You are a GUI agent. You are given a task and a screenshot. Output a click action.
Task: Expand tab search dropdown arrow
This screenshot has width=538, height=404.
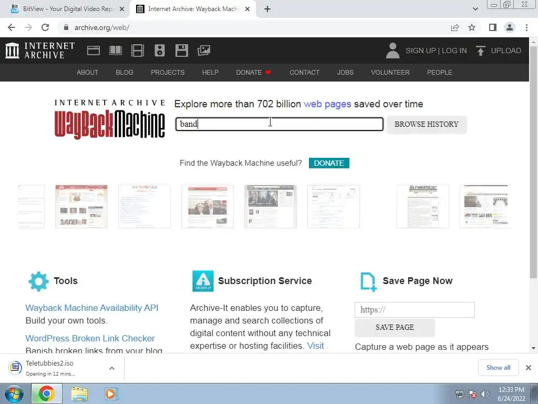tap(475, 9)
